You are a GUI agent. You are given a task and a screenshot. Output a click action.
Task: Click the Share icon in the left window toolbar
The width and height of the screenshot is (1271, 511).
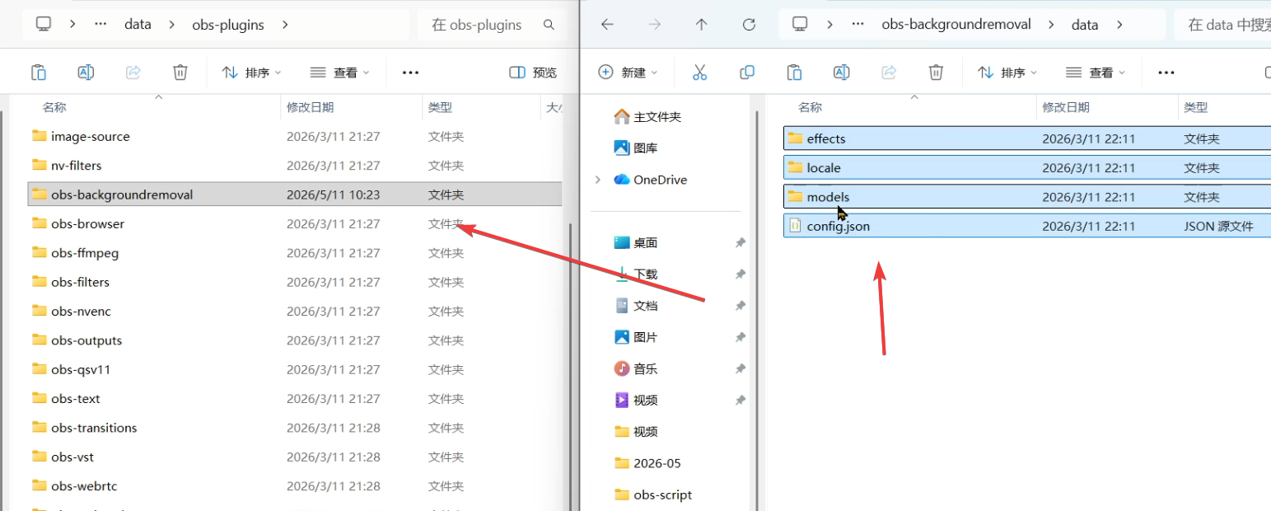point(133,73)
